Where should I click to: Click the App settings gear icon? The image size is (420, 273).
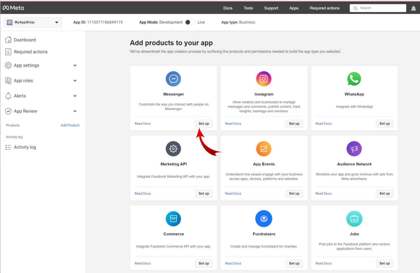(8, 65)
